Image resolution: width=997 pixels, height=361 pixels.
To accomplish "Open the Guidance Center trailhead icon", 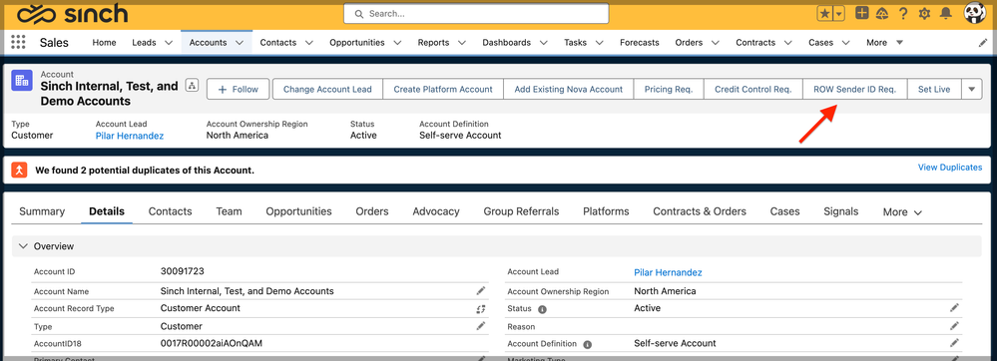I will (x=882, y=13).
